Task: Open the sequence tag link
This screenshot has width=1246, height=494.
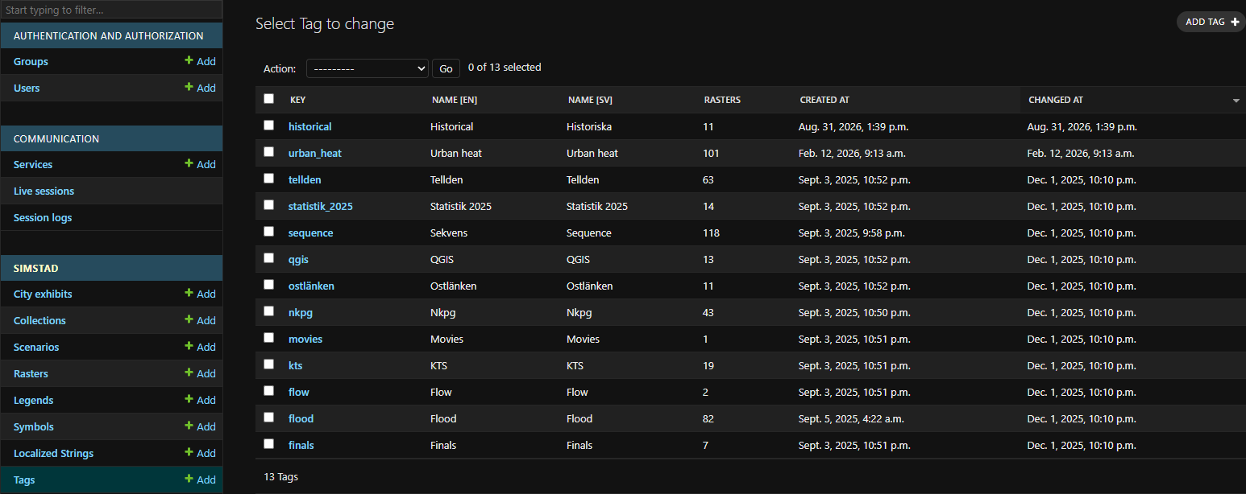Action: [x=310, y=233]
